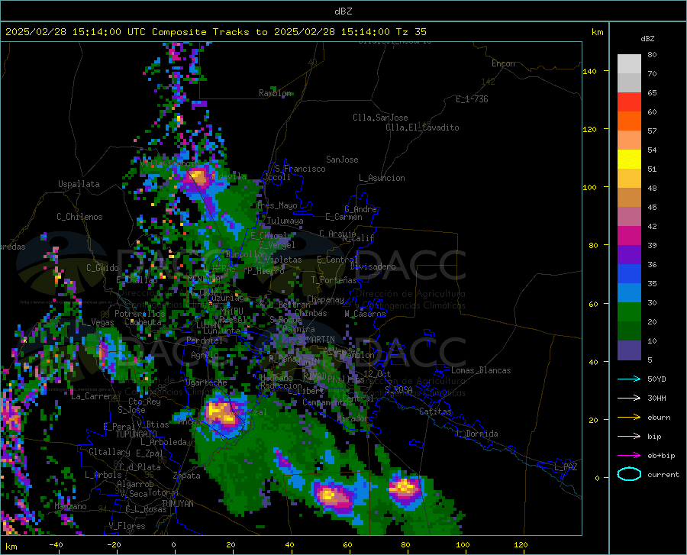This screenshot has height=555, width=687.
Task: Pick the red 60-65 dBZ swatch
Action: coord(629,102)
